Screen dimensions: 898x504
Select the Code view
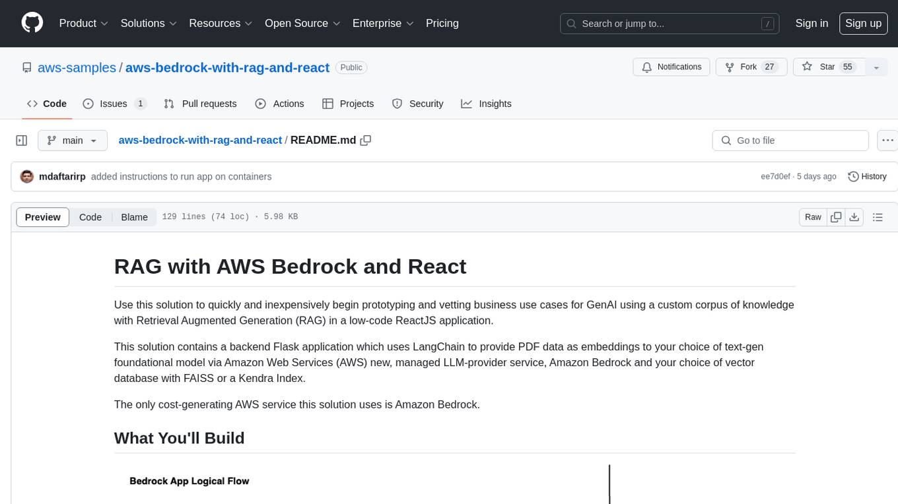click(x=90, y=217)
